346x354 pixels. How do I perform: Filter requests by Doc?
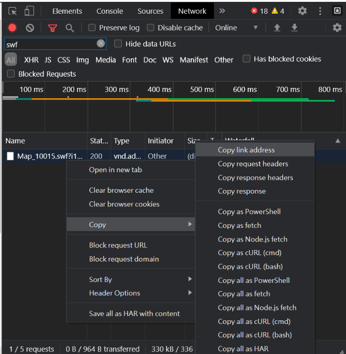[x=150, y=60]
